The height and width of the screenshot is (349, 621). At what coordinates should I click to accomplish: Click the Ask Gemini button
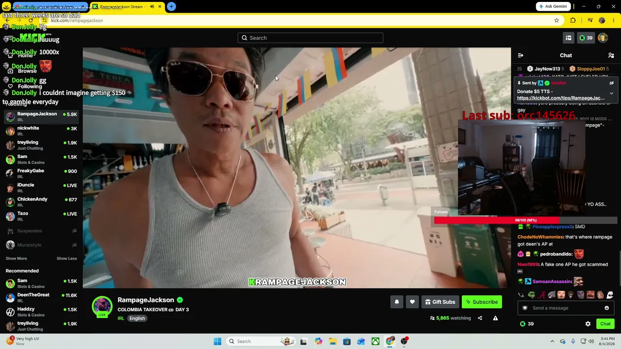point(553,7)
